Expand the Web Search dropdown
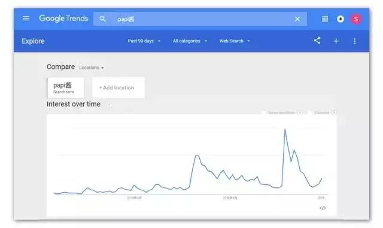Viewport: 383px width, 228px height. coord(235,41)
